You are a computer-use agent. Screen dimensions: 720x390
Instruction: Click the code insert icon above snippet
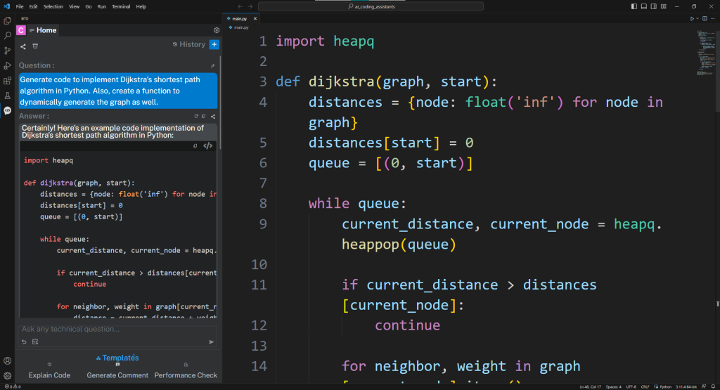pos(207,146)
